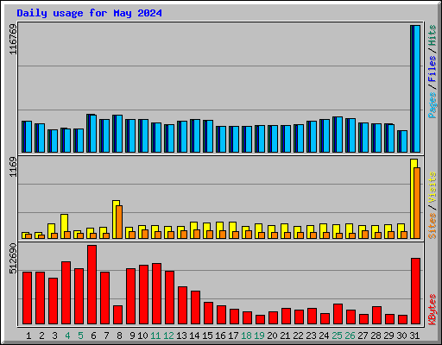Click the KBytes axis value 512690
Screen dimensions: 442x345
pos(13,259)
